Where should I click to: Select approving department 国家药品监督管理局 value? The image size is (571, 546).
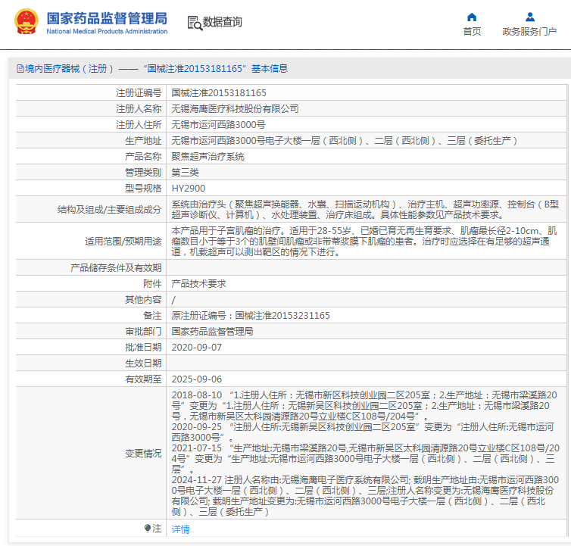[x=212, y=332]
